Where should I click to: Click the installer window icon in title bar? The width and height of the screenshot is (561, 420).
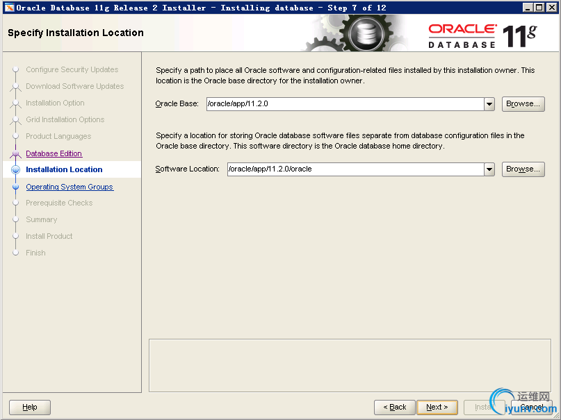tap(9, 8)
